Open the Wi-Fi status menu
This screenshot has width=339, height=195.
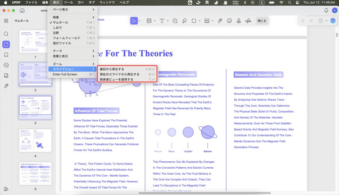(x=281, y=2)
